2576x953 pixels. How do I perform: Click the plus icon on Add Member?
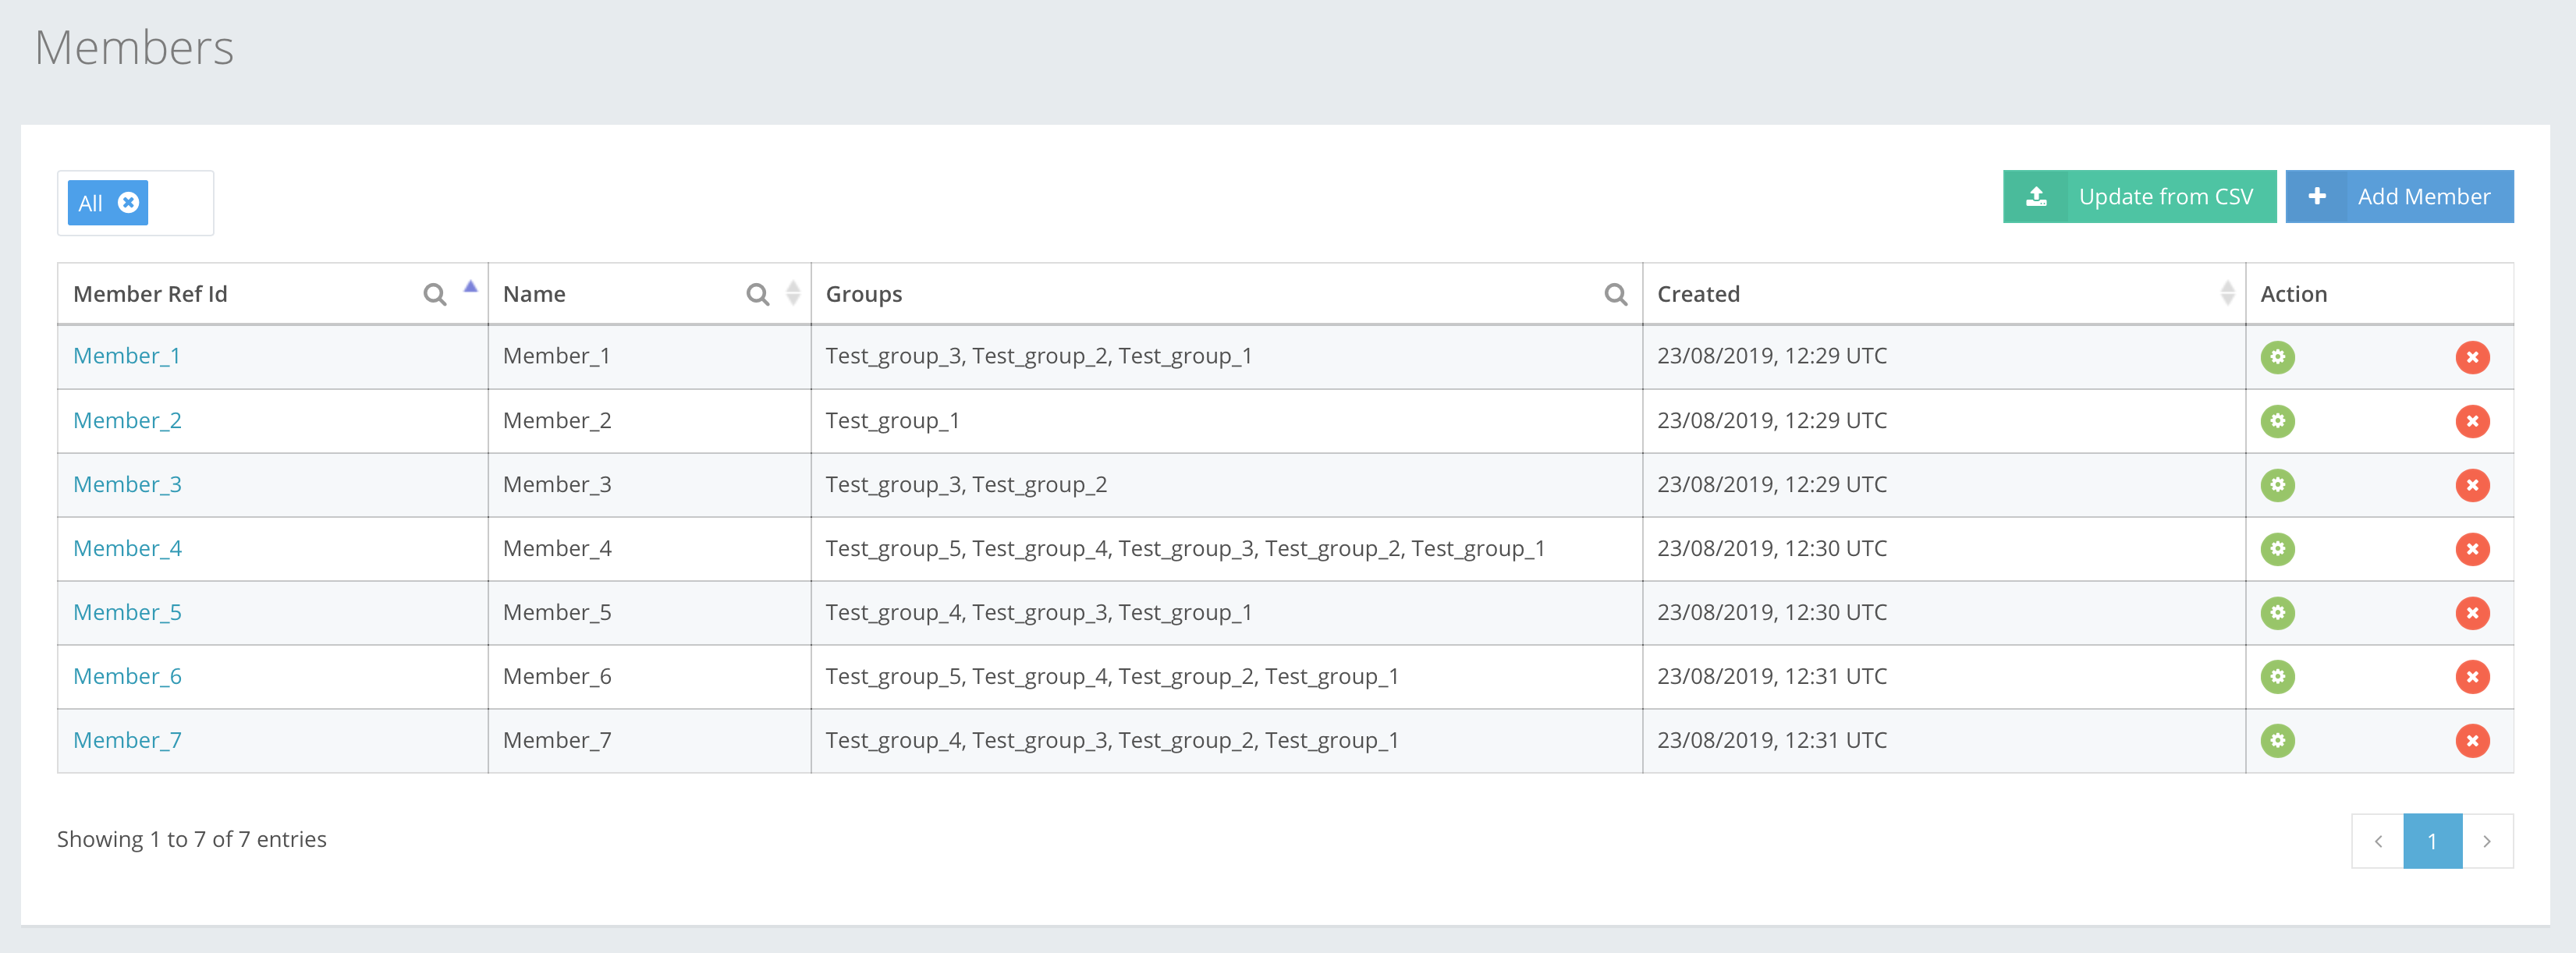(2318, 196)
